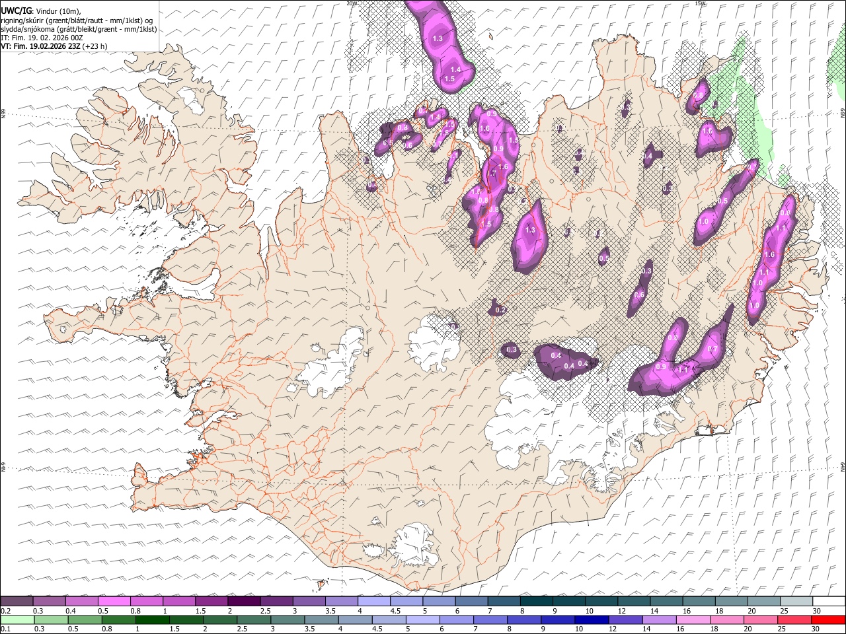846x634 pixels.
Task: Click the '2.5' label on the lower legend row
Action: (242, 629)
